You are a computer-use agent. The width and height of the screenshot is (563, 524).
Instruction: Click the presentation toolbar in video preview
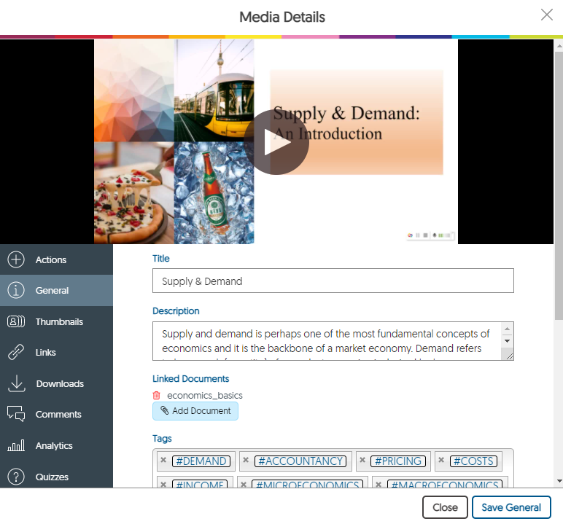pos(430,235)
